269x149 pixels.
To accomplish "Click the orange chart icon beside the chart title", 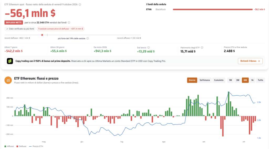I will (x=8, y=80).
